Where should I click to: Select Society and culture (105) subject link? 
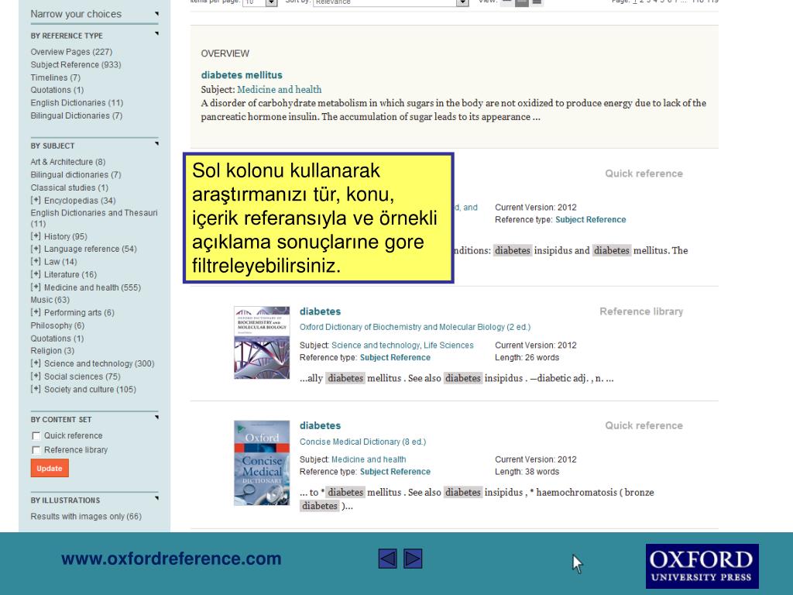click(x=90, y=389)
